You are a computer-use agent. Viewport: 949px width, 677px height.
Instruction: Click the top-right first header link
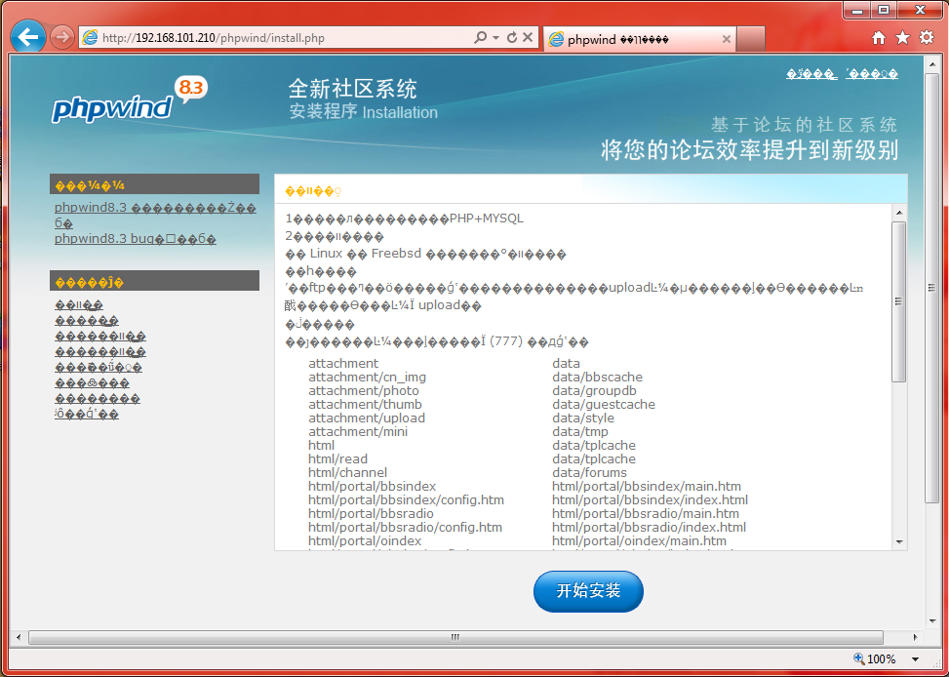coord(811,74)
